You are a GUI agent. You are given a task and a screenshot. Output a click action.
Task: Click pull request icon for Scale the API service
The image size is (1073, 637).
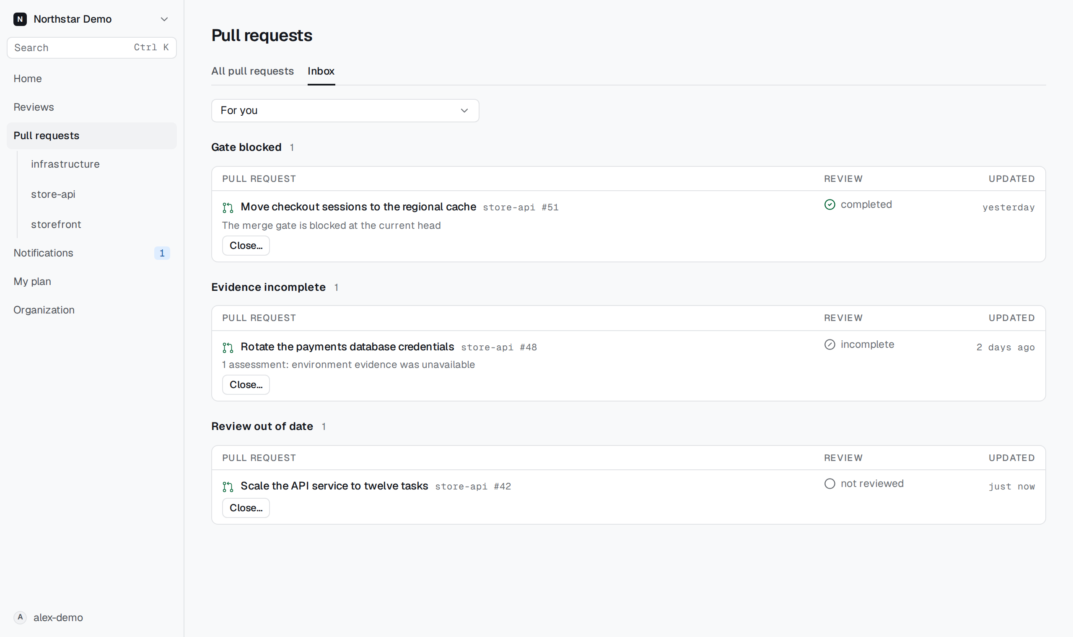228,487
